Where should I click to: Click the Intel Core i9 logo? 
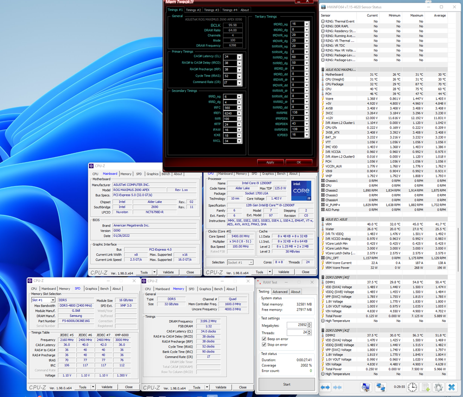(301, 190)
